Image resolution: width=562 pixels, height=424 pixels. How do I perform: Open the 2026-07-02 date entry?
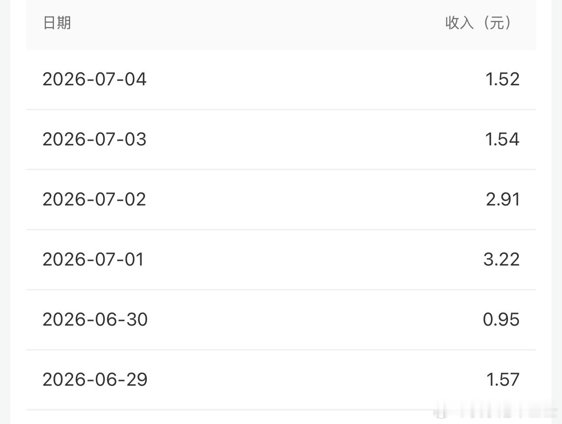[94, 199]
